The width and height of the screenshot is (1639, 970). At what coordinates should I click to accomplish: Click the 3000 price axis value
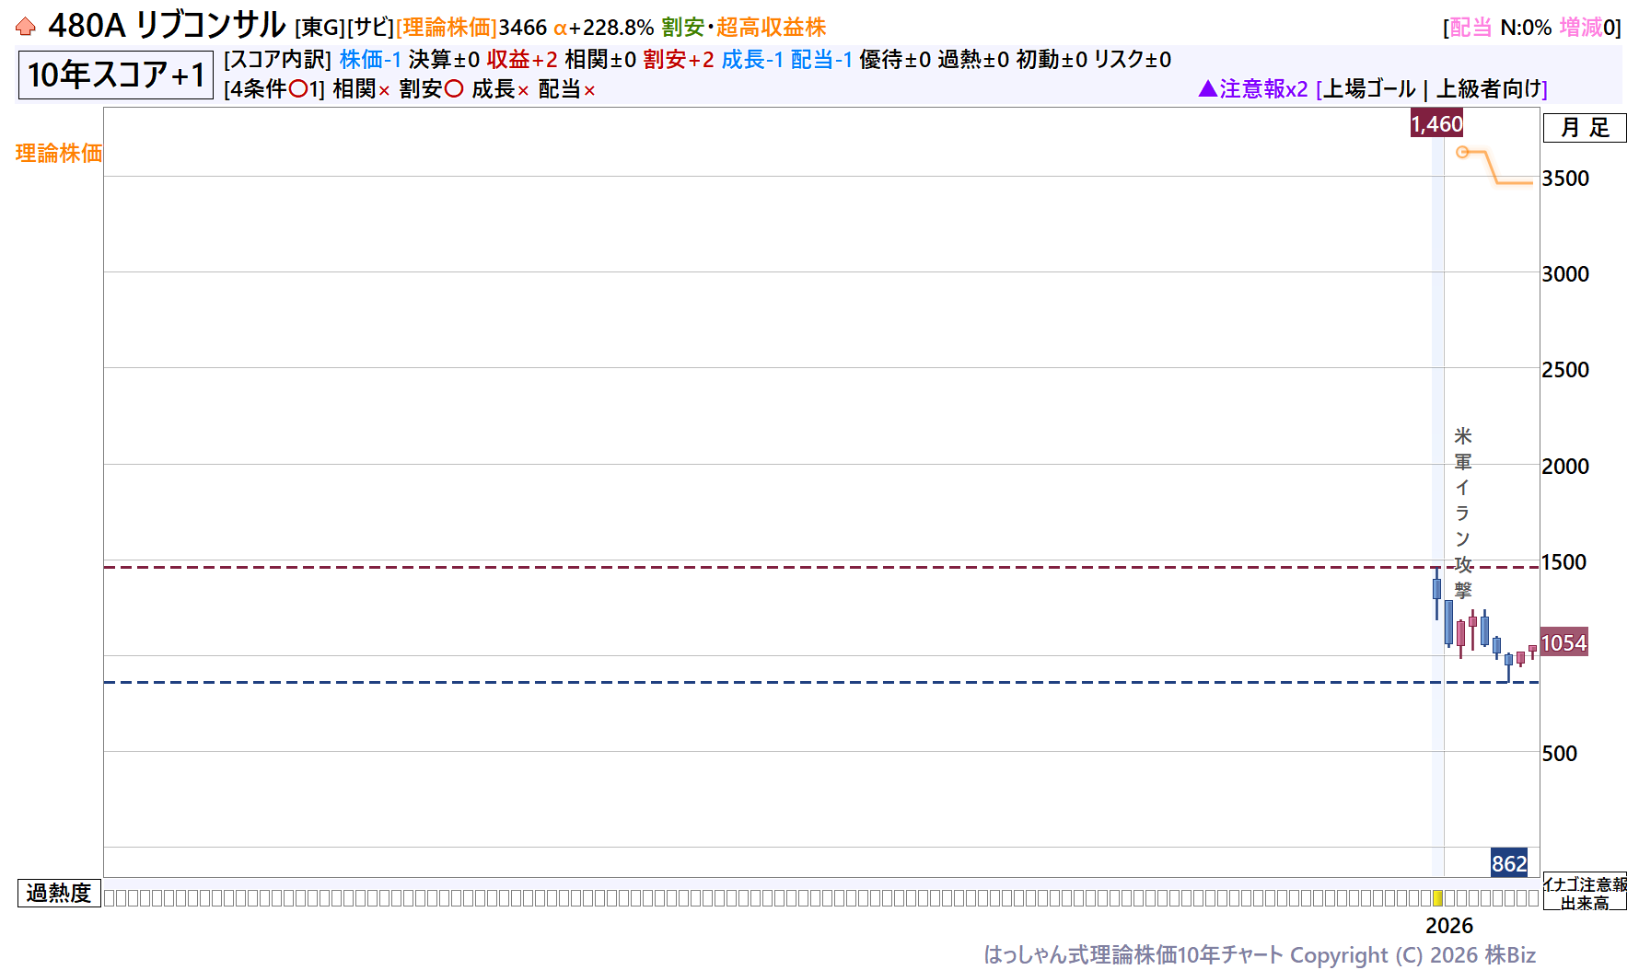point(1565,274)
